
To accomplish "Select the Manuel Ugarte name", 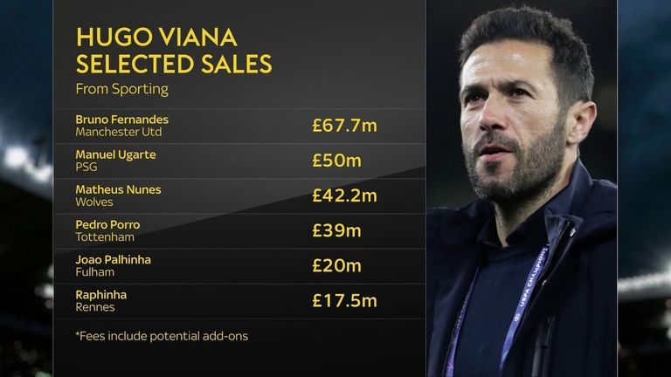I will [x=116, y=154].
